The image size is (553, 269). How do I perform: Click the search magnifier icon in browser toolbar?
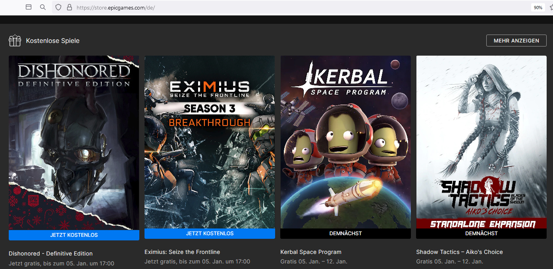click(x=43, y=7)
